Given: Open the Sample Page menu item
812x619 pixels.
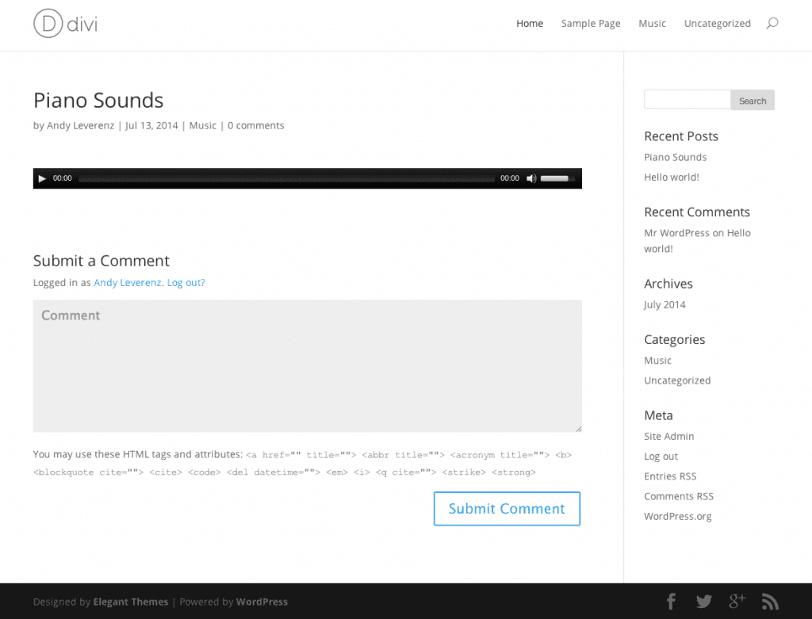Looking at the screenshot, I should point(591,24).
